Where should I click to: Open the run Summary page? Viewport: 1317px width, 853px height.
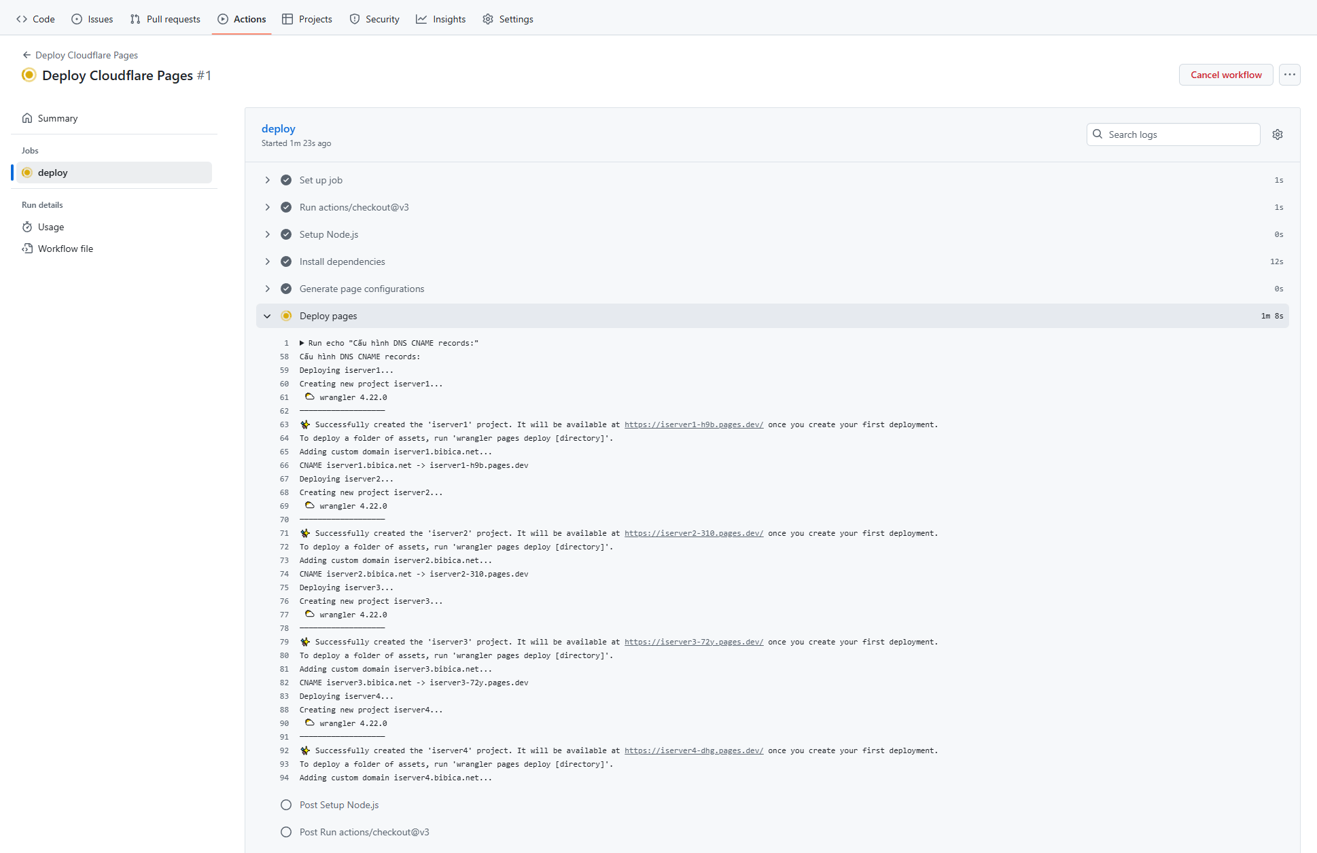pyautogui.click(x=114, y=118)
